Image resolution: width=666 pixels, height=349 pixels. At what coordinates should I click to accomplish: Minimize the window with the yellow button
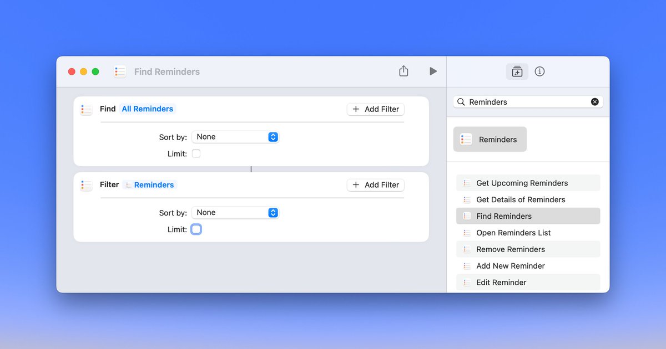click(x=83, y=71)
